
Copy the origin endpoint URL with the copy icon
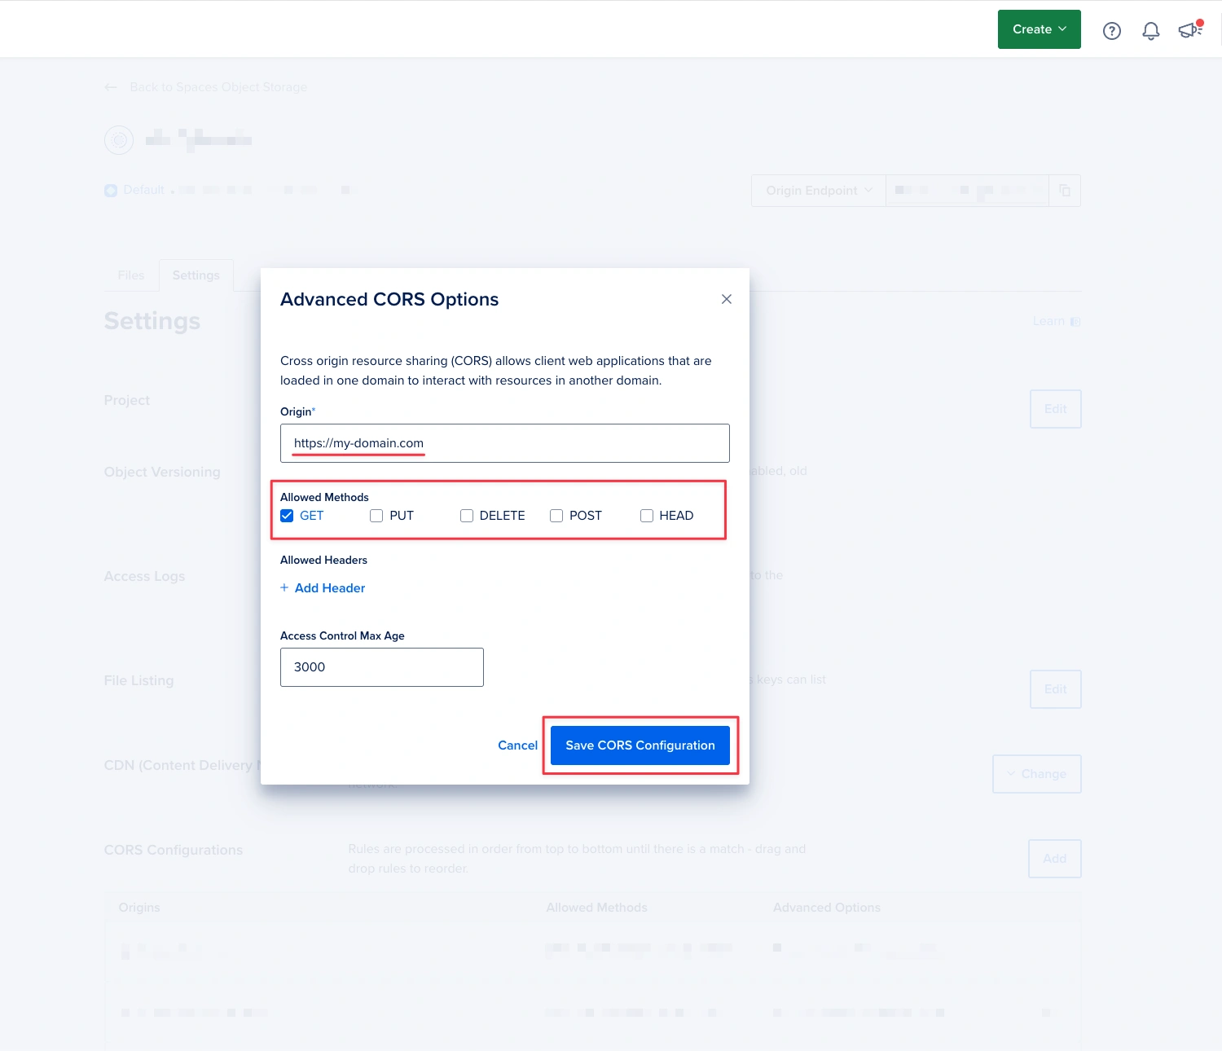pyautogui.click(x=1064, y=190)
